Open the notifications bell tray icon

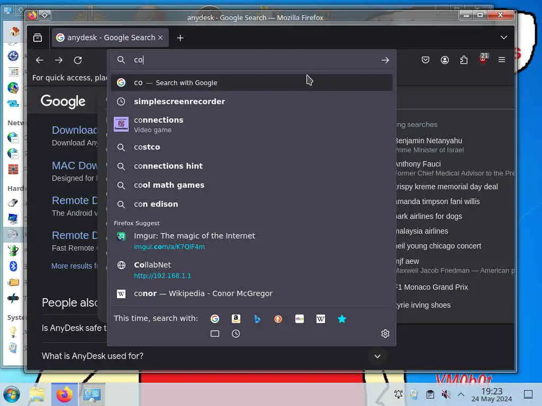pyautogui.click(x=398, y=394)
